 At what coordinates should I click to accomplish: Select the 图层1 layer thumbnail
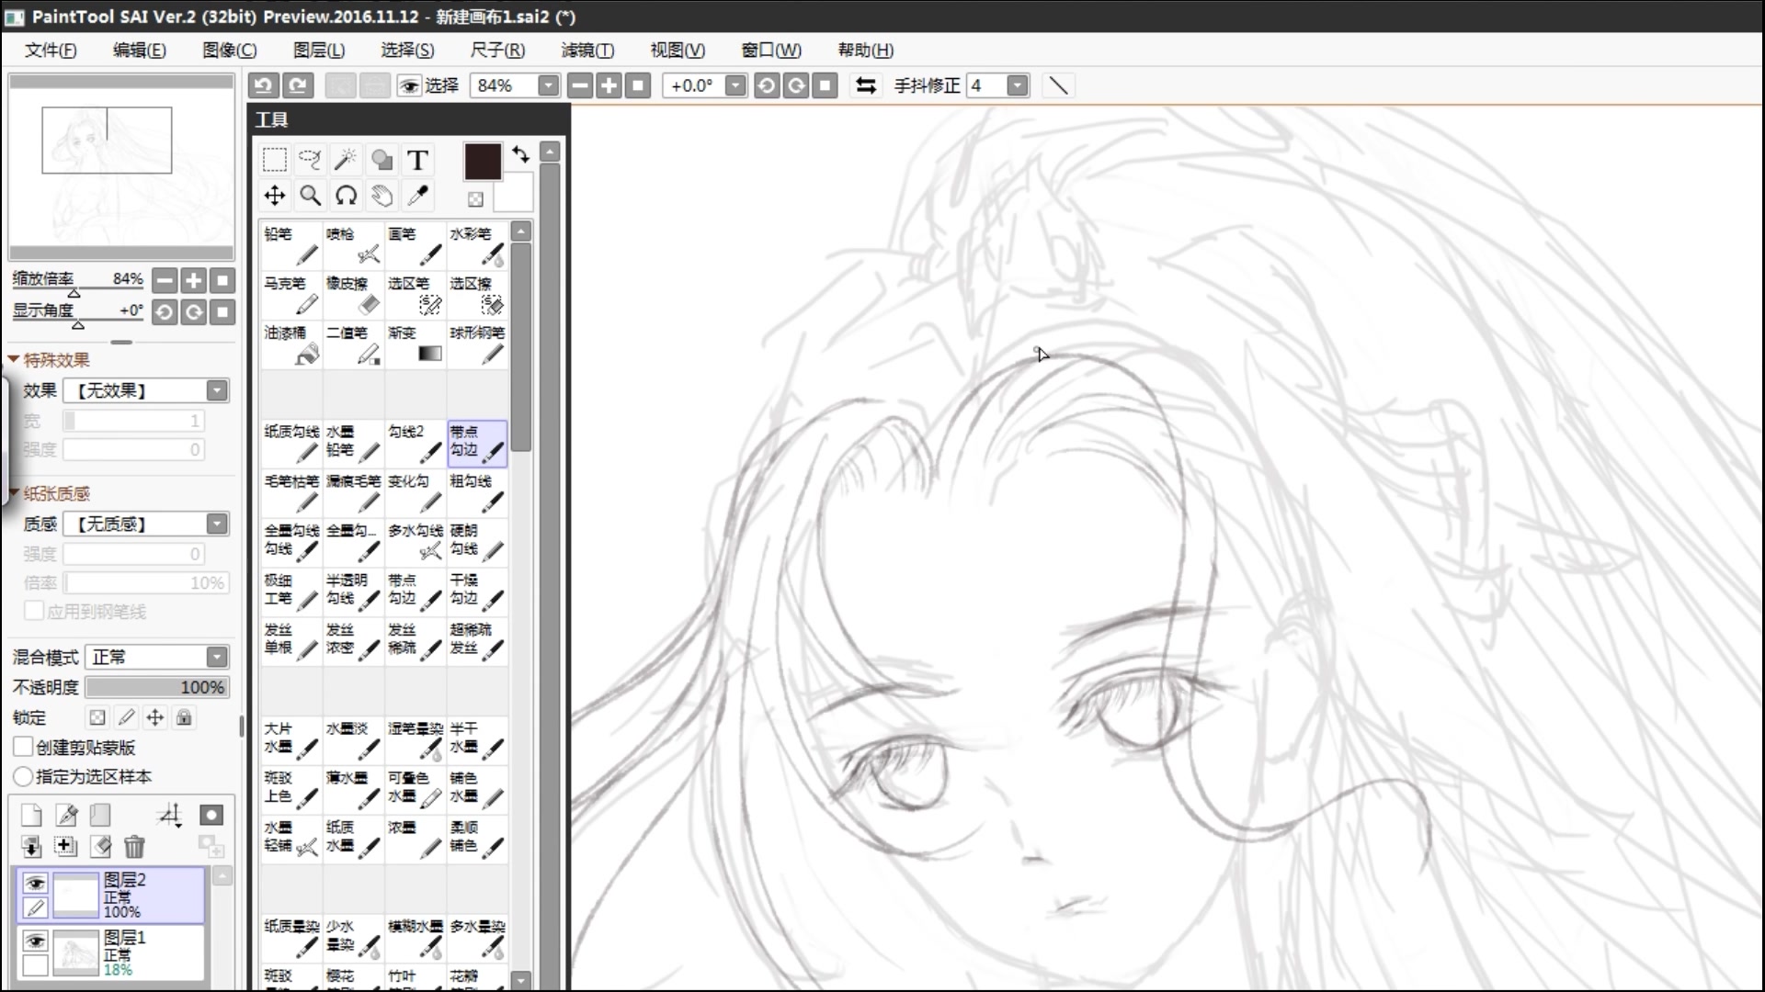[x=76, y=952]
